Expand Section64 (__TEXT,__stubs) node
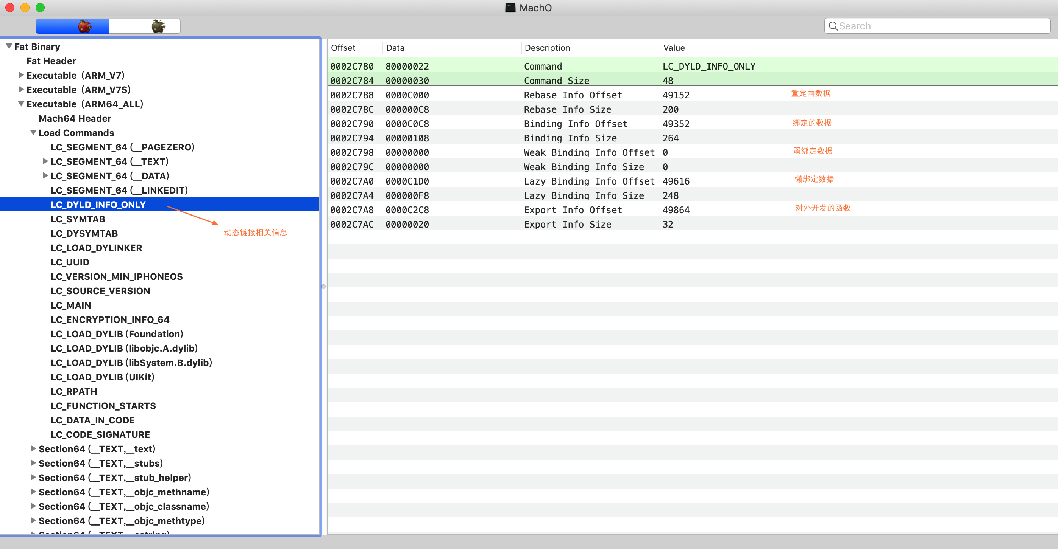The height and width of the screenshot is (549, 1058). pyautogui.click(x=33, y=463)
